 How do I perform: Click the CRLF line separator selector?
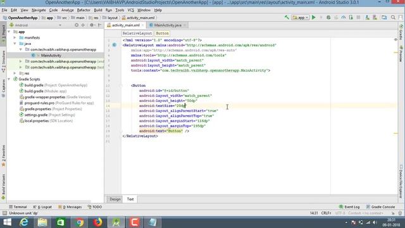(327, 213)
